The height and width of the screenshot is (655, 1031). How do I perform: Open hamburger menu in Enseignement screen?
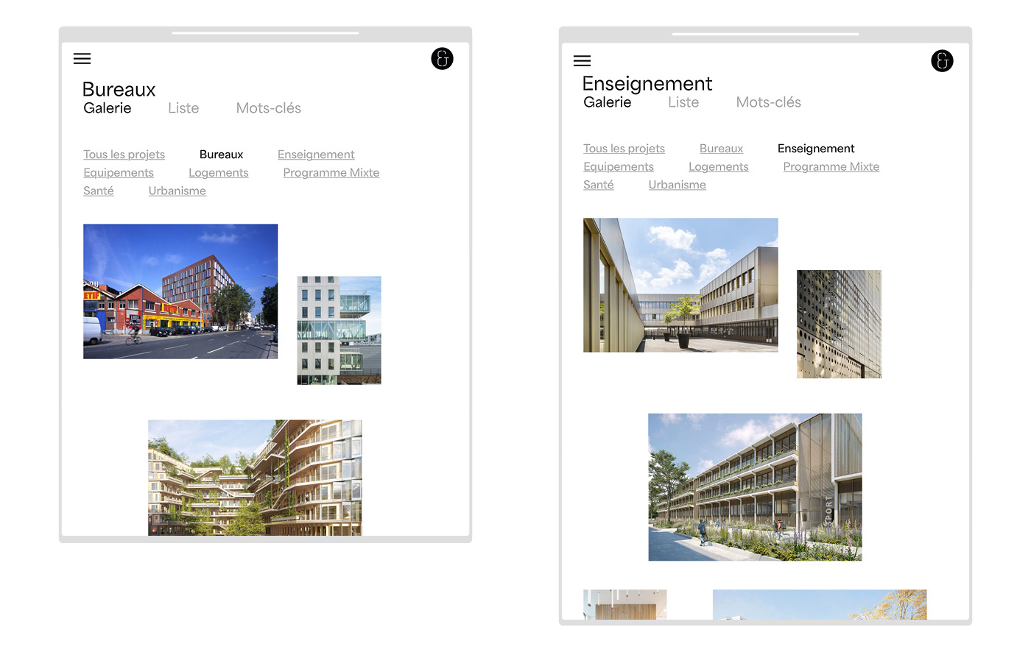pyautogui.click(x=583, y=61)
